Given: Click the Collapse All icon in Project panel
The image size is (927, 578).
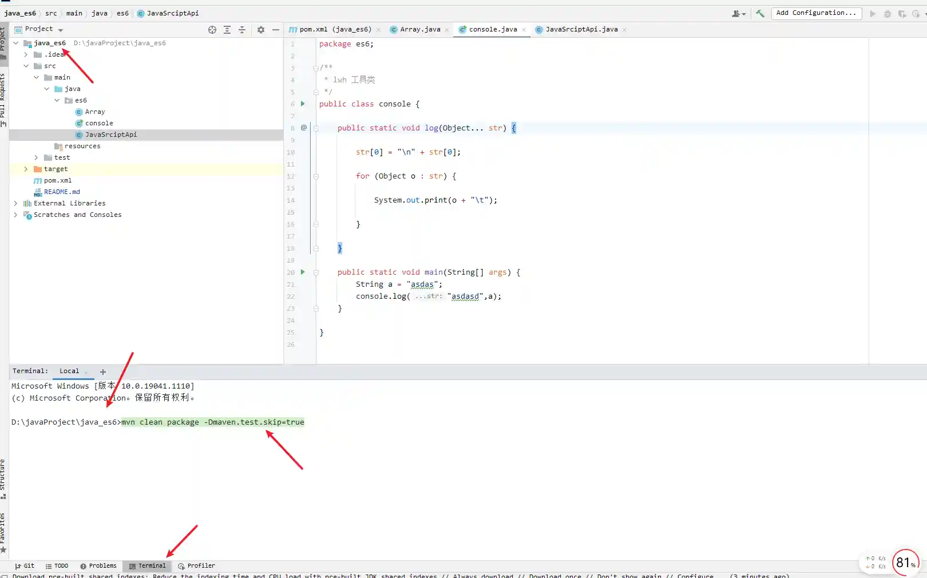Looking at the screenshot, I should (x=242, y=30).
